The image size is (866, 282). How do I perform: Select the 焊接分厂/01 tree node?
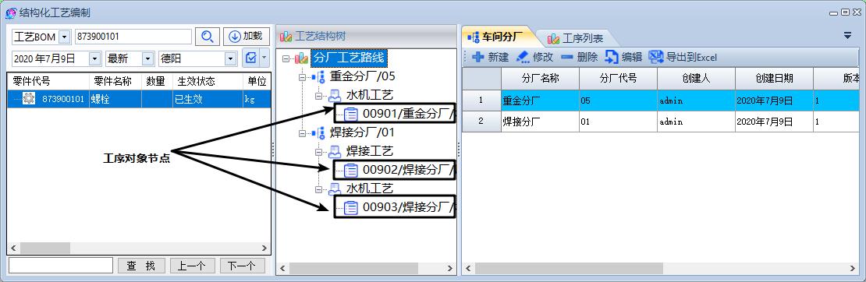tap(362, 132)
